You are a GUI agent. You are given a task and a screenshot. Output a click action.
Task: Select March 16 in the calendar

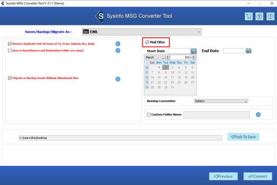pos(166,77)
